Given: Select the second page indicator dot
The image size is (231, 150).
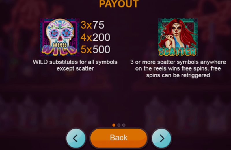Looking at the screenshot, I should pos(119,125).
